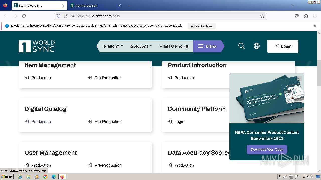Image resolution: width=321 pixels, height=180 pixels.
Task: Open Item Management Production link
Action: coord(38,78)
